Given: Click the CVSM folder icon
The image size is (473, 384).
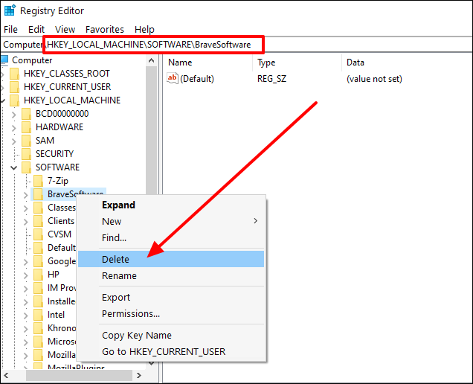Looking at the screenshot, I should coord(38,234).
